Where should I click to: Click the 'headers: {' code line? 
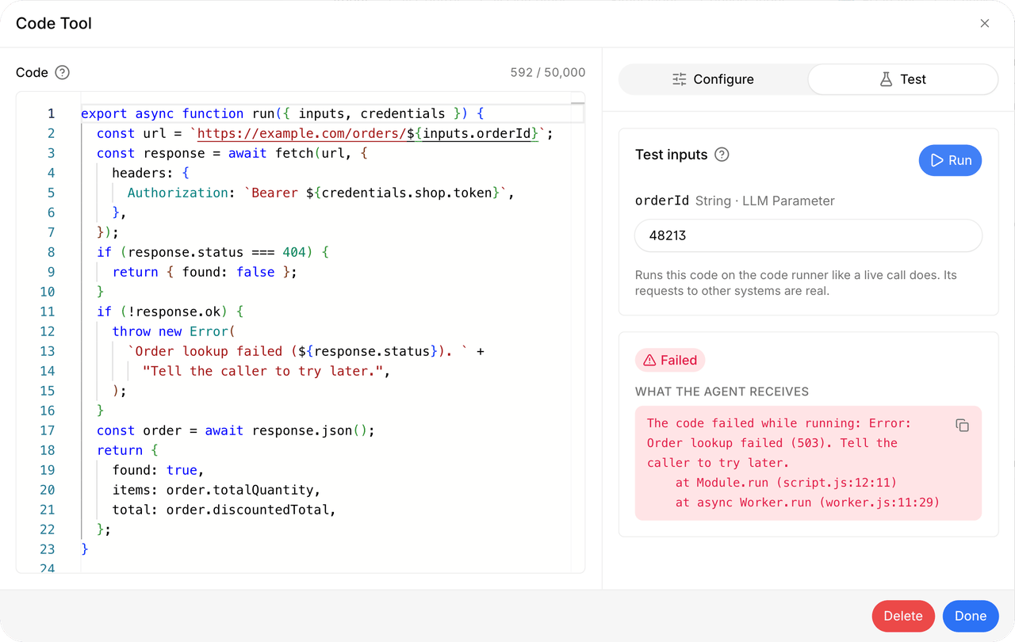point(151,173)
